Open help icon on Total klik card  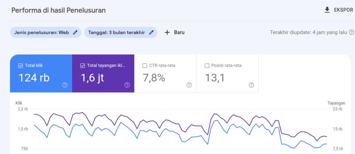65,85
